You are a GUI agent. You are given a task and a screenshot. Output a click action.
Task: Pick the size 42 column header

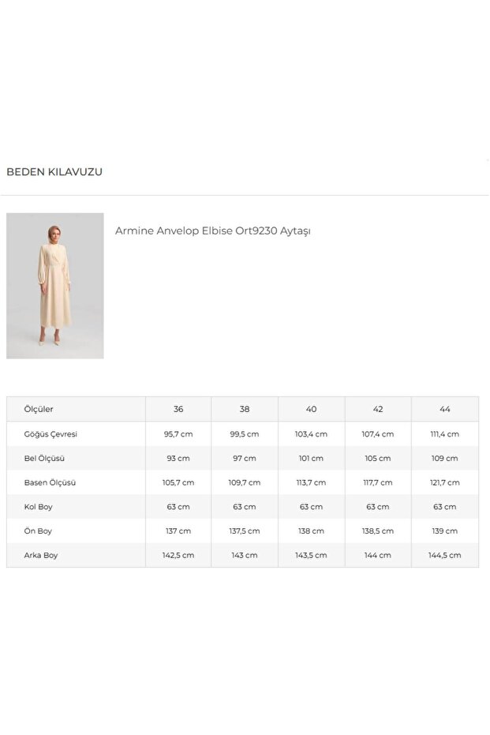point(378,409)
